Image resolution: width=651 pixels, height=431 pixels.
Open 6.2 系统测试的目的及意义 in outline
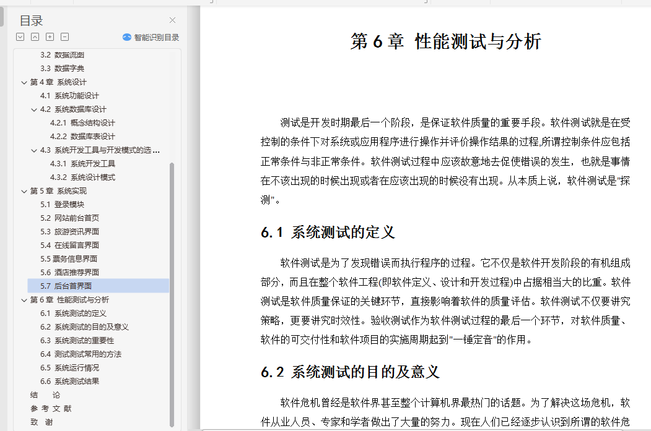tap(84, 327)
